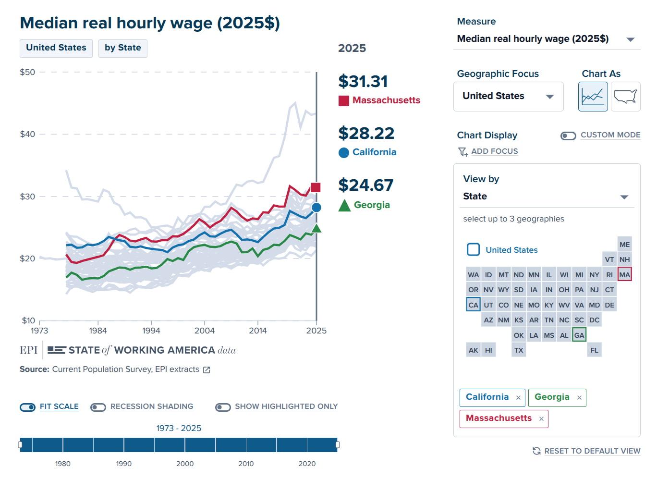Switch chart to US map view
Image resolution: width=657 pixels, height=480 pixels.
(625, 97)
